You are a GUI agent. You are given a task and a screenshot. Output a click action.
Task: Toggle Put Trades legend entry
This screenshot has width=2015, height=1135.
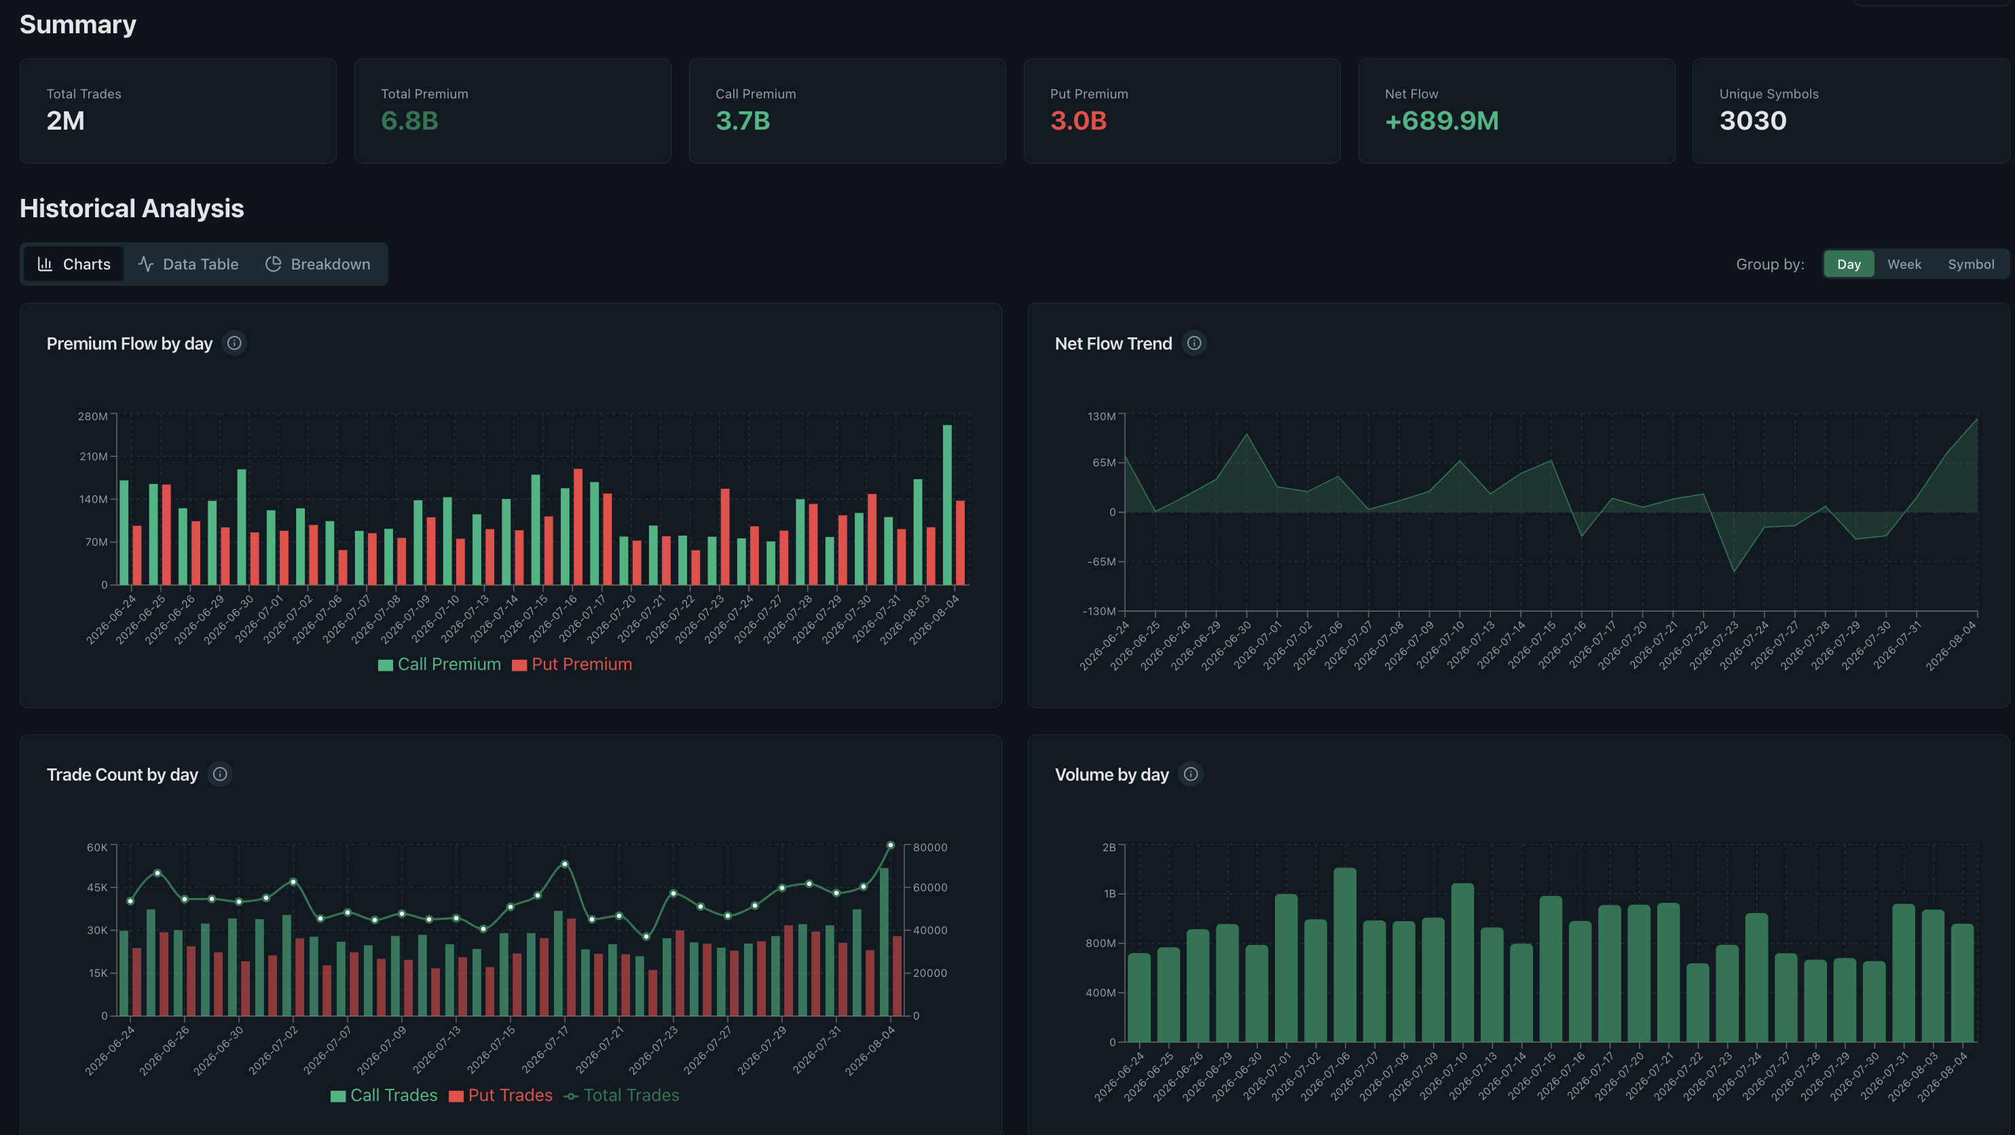point(500,1095)
